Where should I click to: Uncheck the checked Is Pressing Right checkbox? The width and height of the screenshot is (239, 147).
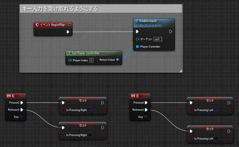click(x=90, y=110)
